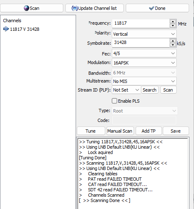Click the checkmark icon on Done
The width and height of the screenshot is (194, 209).
pos(152,8)
